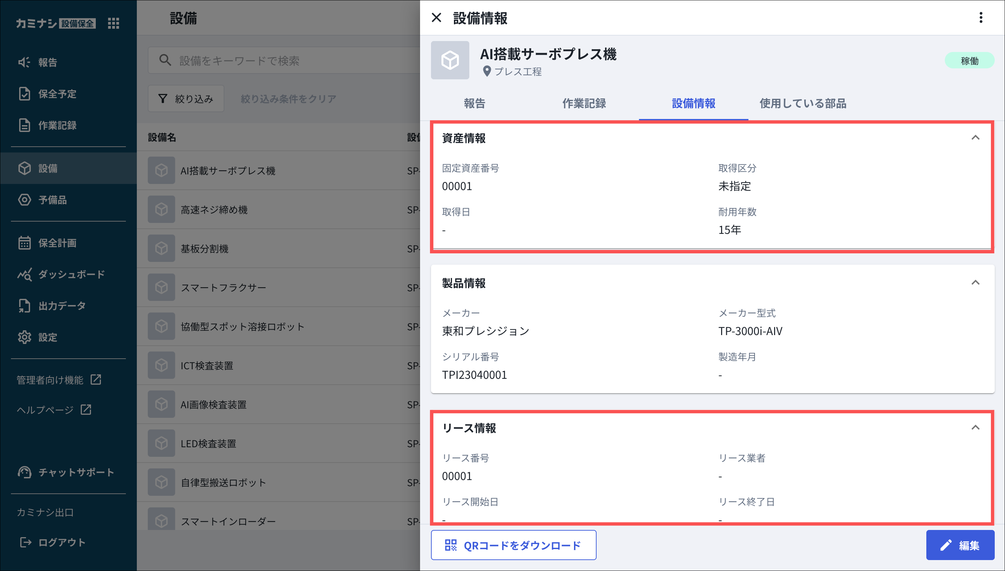Collapse the 製品情報 section chevron
Viewport: 1005px width, 571px height.
pos(975,283)
